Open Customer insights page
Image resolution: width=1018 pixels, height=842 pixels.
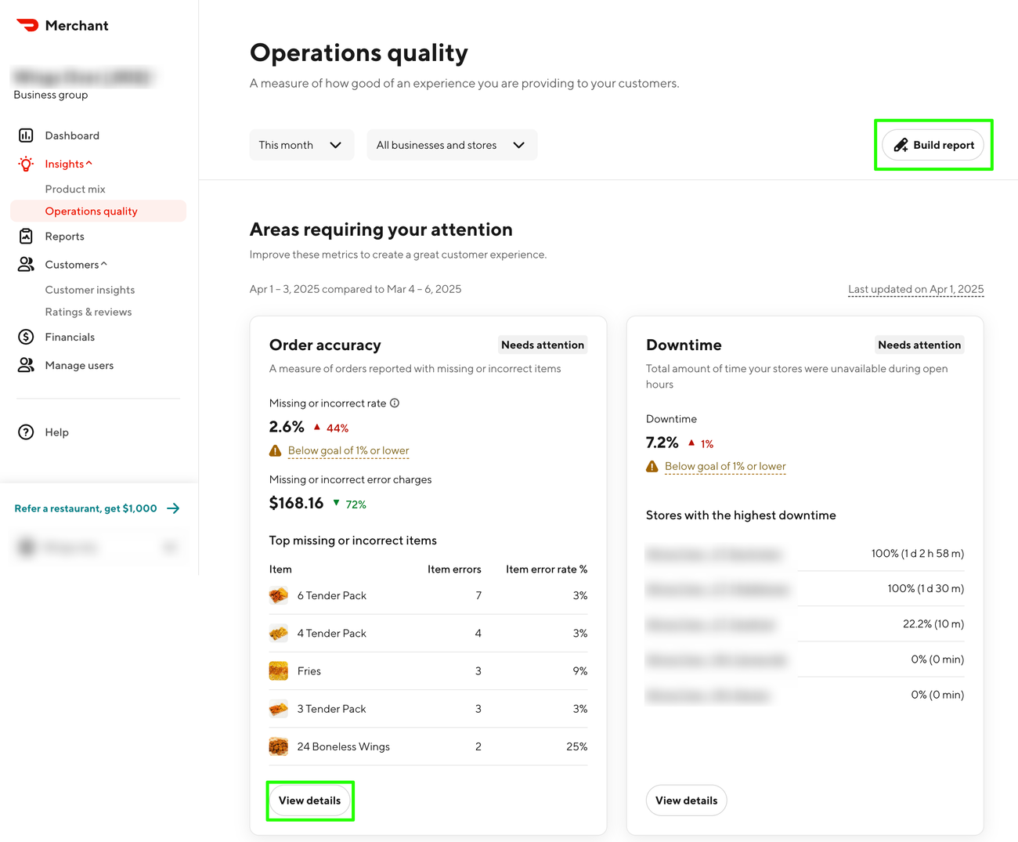[90, 290]
